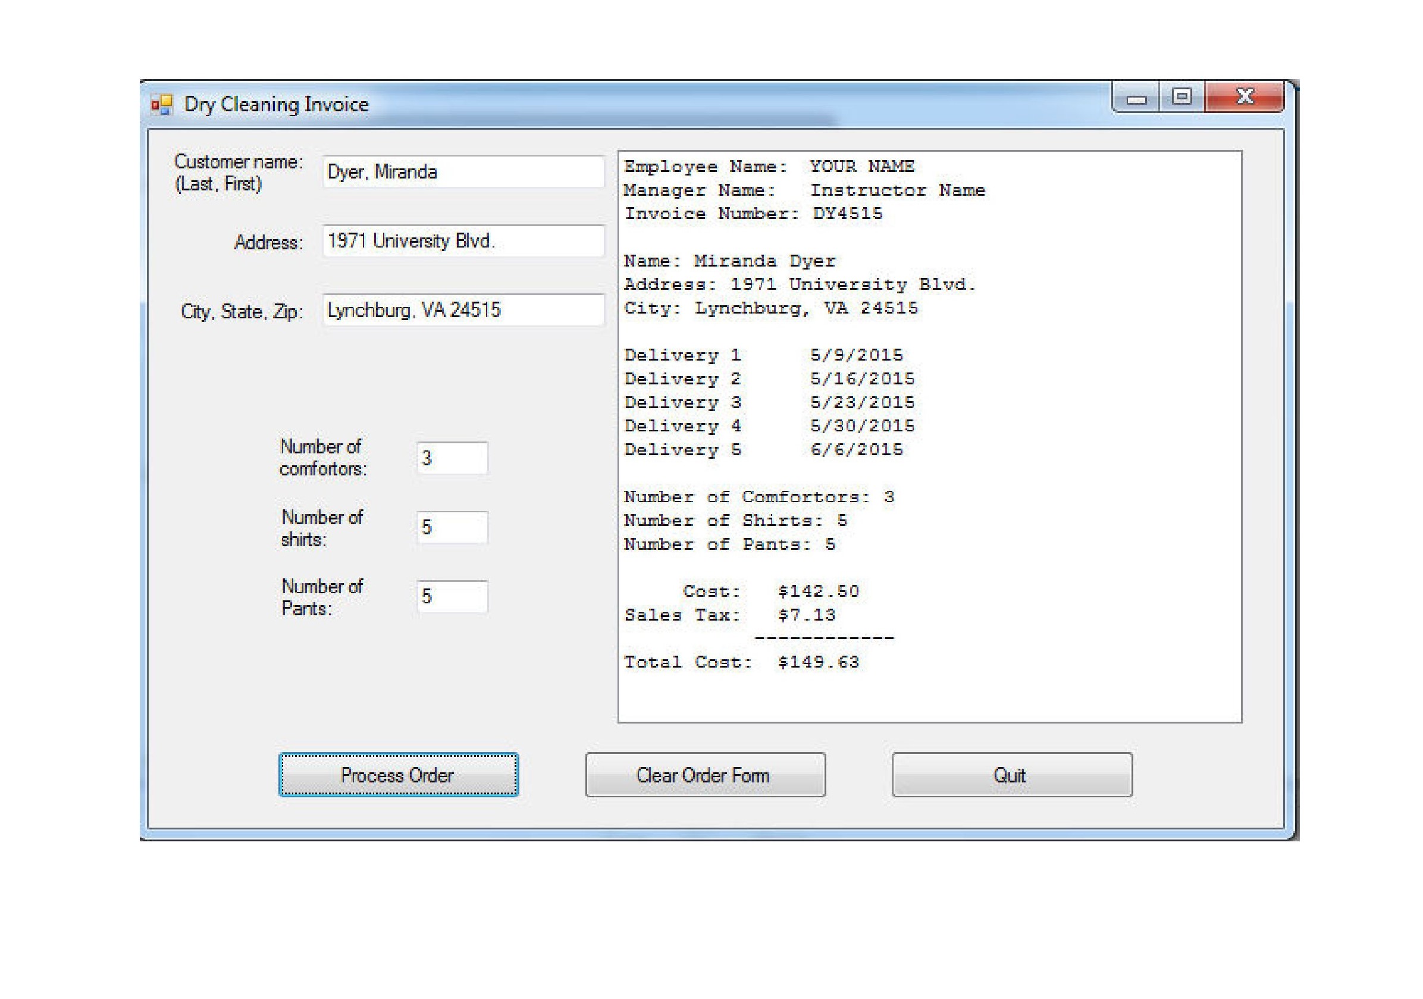Click the Delivery 3 row in invoice output

tap(769, 403)
